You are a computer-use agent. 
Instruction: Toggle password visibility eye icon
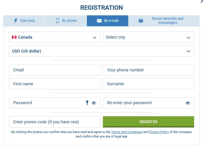pos(94,103)
